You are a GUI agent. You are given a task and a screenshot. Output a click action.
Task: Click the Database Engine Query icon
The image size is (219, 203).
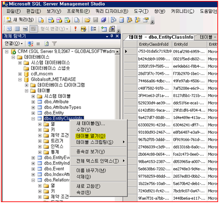tap(41, 20)
